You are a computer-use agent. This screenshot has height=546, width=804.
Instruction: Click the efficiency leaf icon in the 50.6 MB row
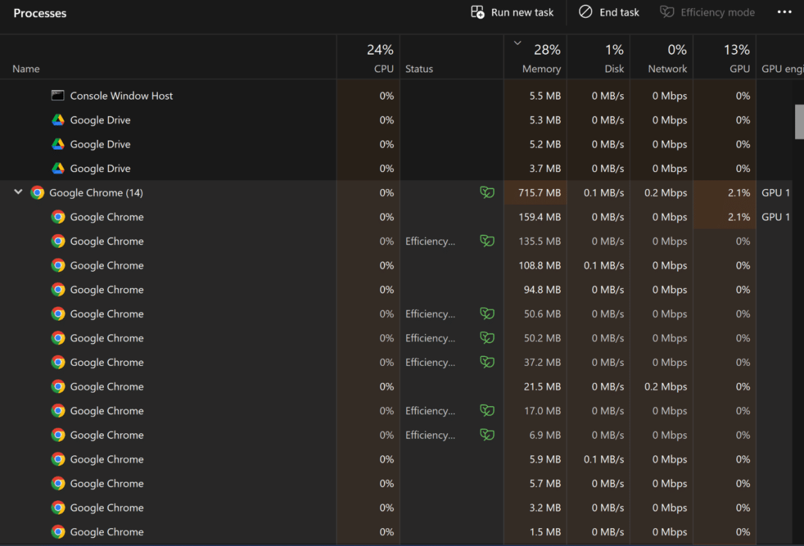coord(487,313)
